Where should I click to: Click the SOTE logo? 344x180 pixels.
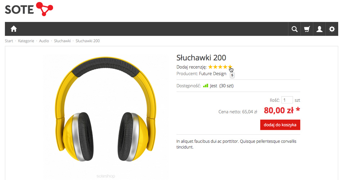pos(29,9)
